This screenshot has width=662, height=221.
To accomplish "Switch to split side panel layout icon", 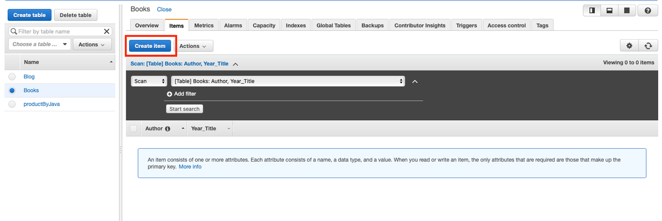I will point(592,11).
